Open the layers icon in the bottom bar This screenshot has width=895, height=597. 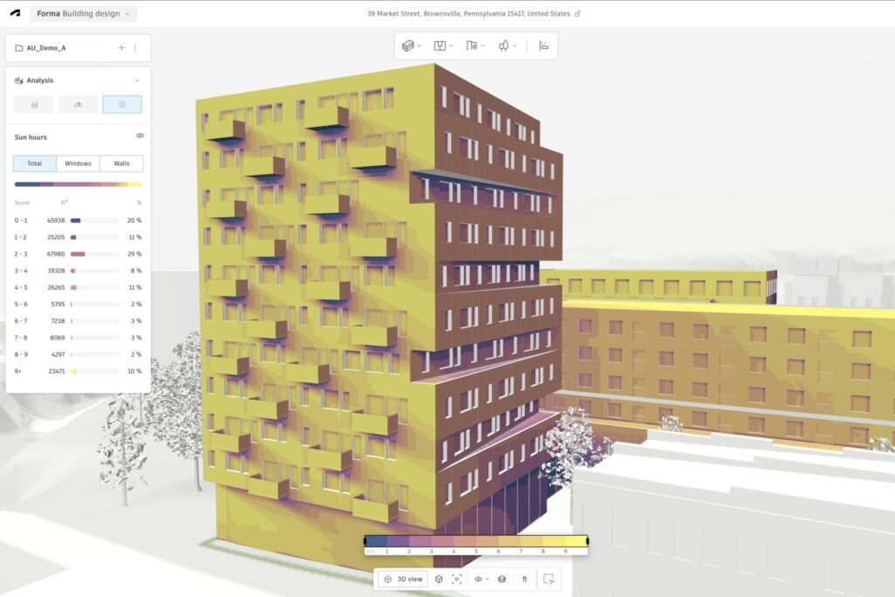pyautogui.click(x=502, y=579)
